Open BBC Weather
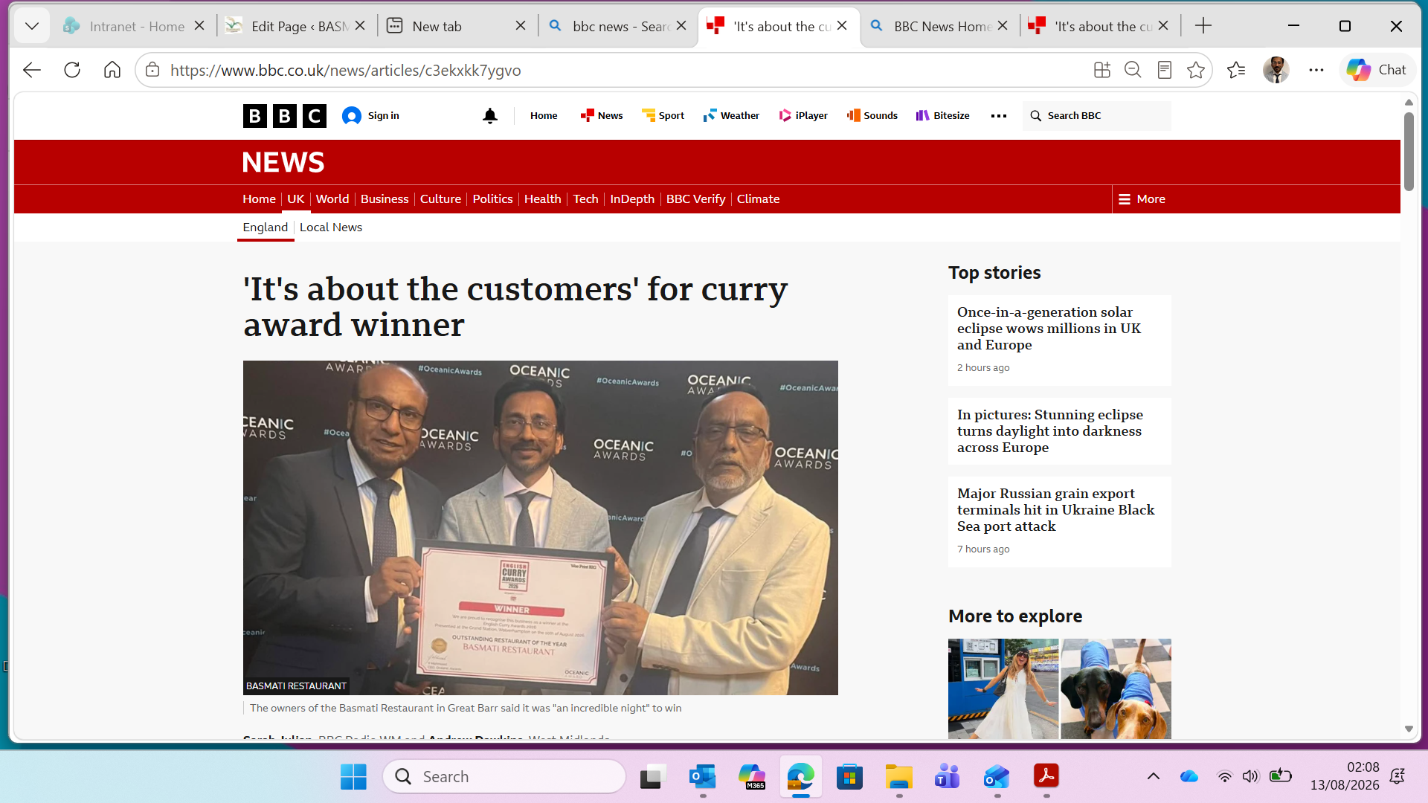 coord(731,116)
